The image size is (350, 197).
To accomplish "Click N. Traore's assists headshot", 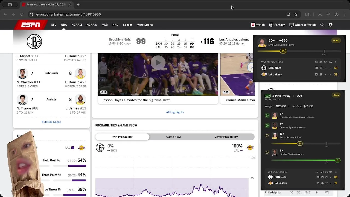I will (x=22, y=100).
